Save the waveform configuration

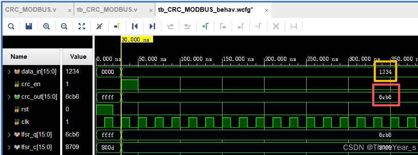point(29,26)
